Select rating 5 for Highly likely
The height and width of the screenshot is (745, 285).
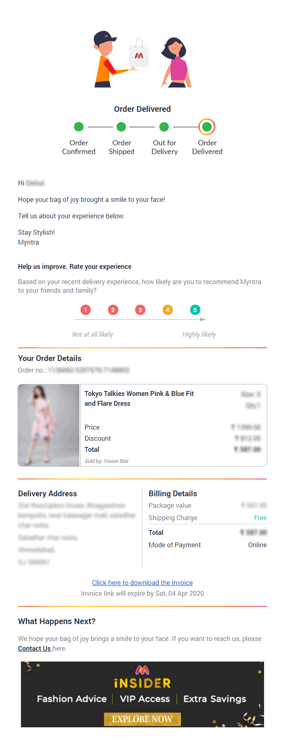tap(195, 310)
